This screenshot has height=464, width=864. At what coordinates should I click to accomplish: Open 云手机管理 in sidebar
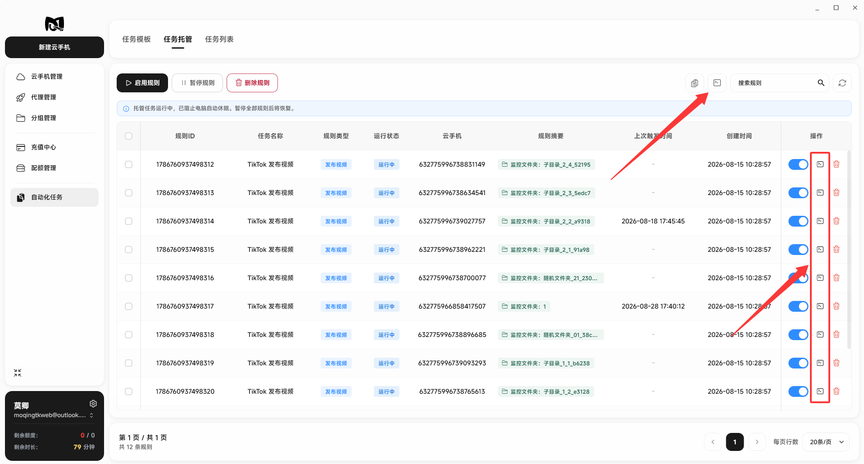55,77
